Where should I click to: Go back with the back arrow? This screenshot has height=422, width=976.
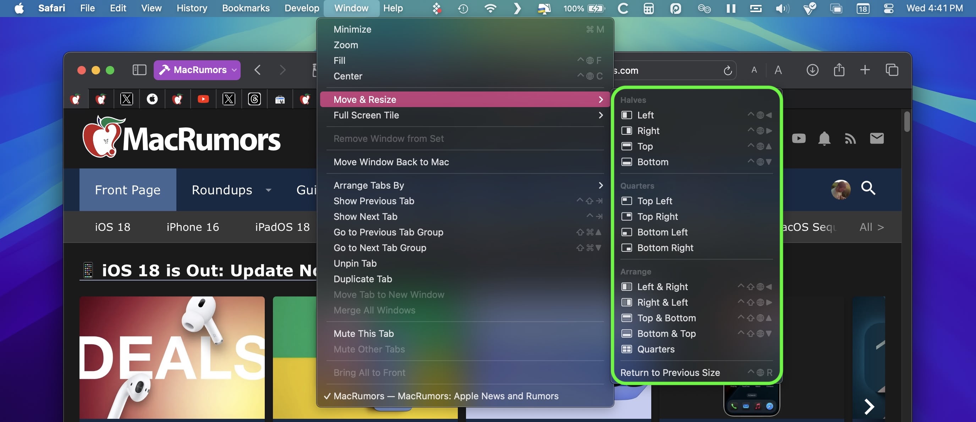258,70
